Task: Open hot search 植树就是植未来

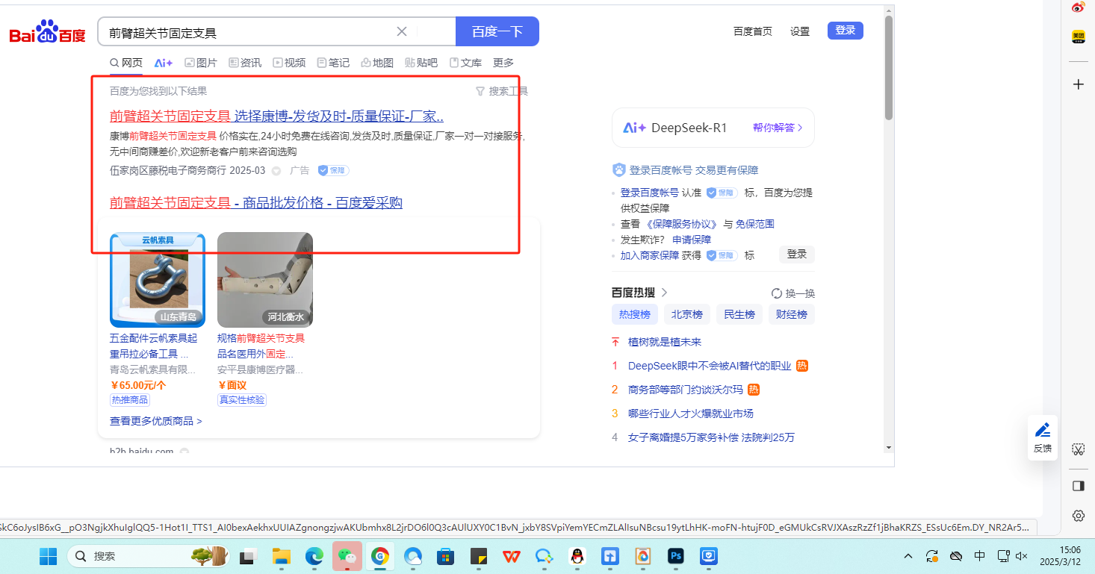Action: tap(665, 342)
